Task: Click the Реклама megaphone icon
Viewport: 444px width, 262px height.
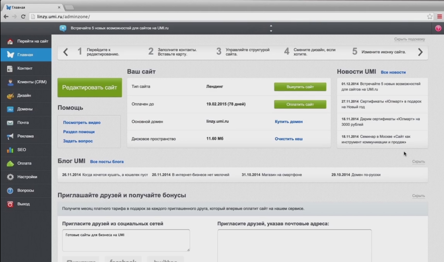Action: pos(10,136)
